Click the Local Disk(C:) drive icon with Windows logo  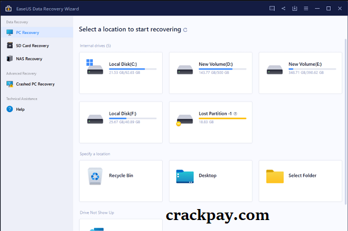95,67
